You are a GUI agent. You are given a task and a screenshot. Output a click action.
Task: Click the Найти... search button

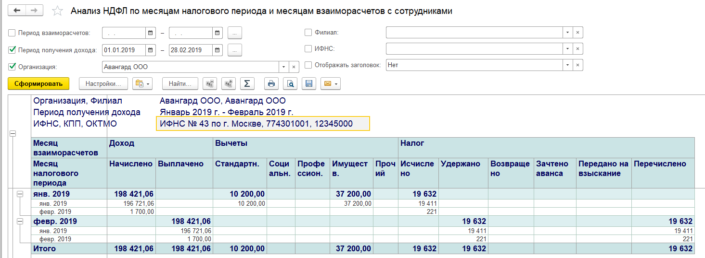coord(180,83)
